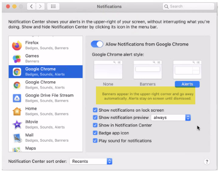Select the Alerts alert style button

click(x=187, y=84)
